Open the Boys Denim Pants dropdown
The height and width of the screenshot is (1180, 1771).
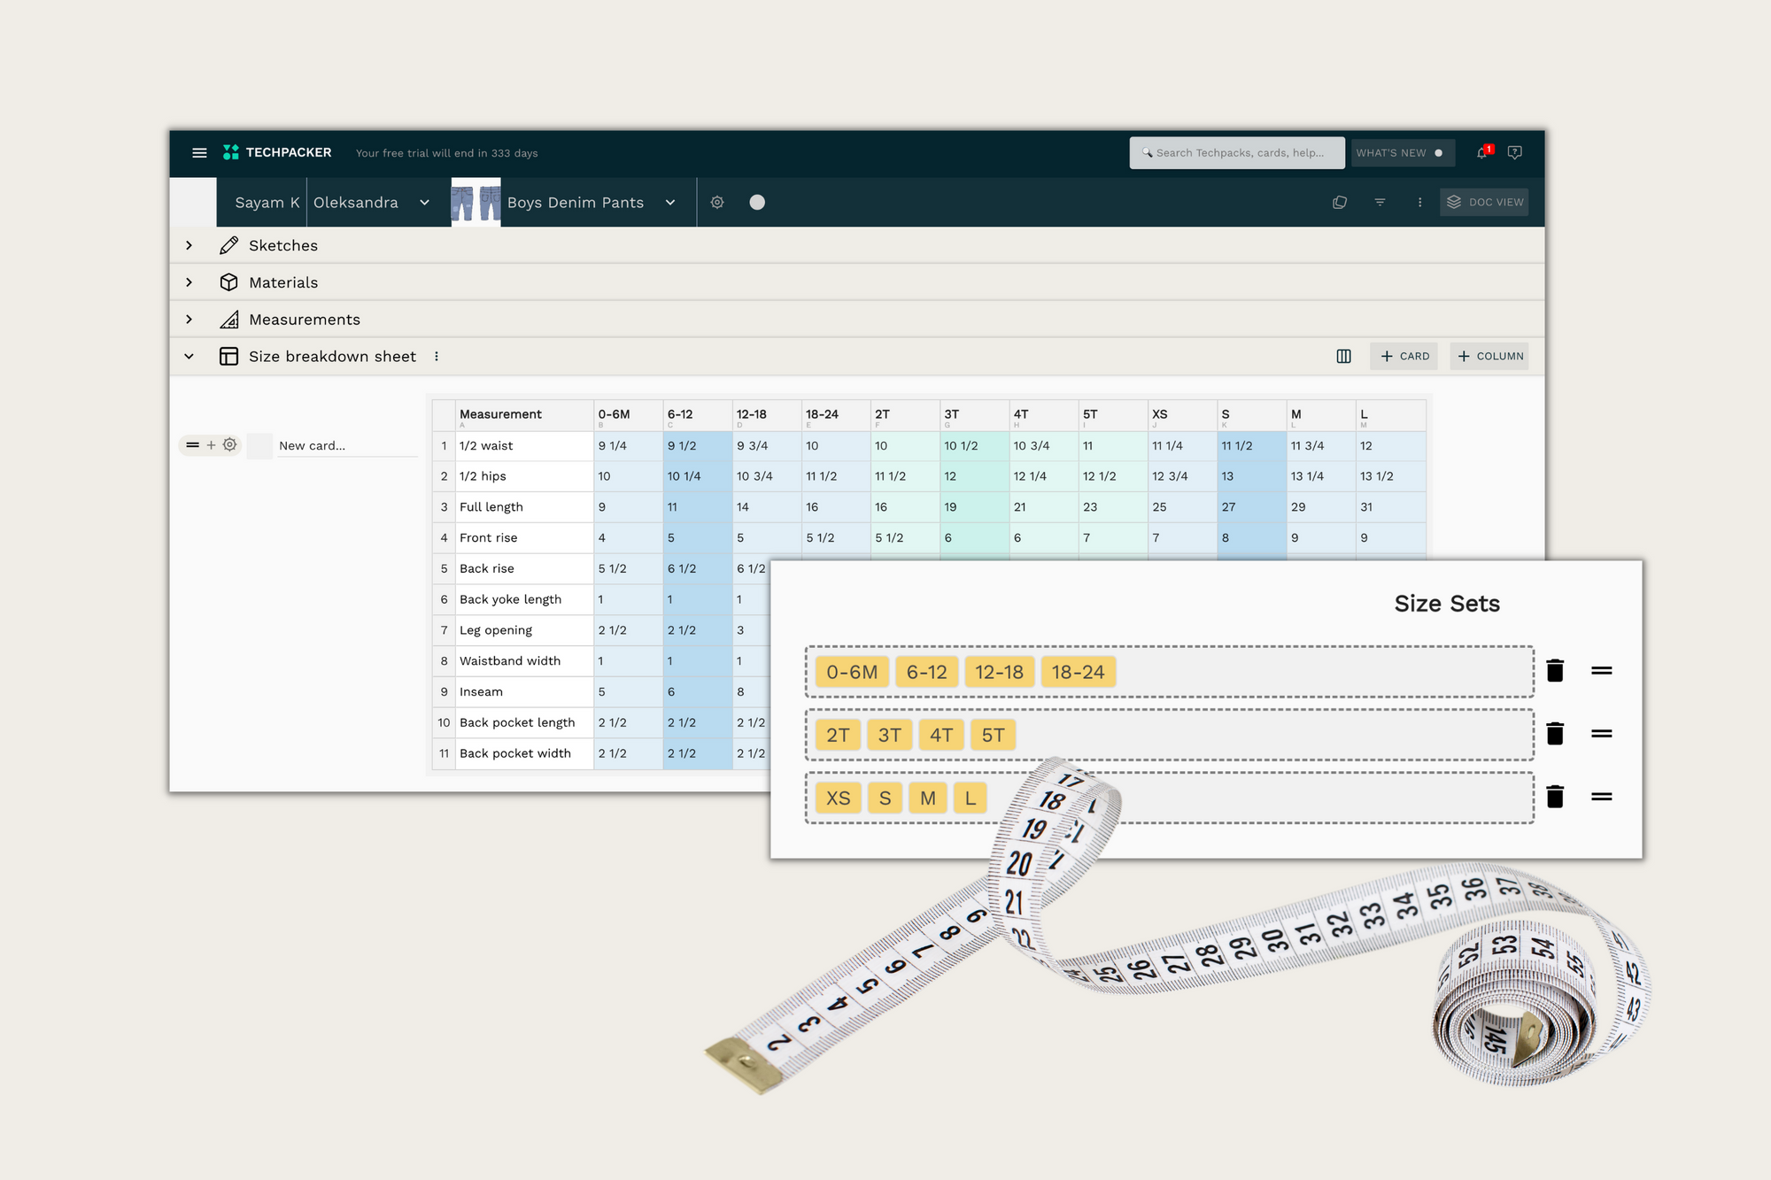(669, 202)
